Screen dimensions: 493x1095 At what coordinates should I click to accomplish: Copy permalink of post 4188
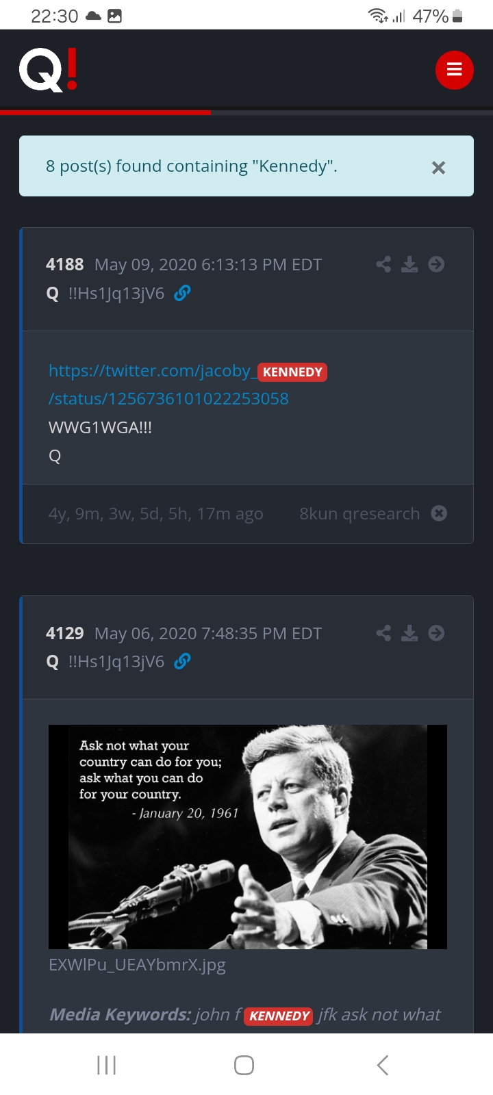point(182,294)
